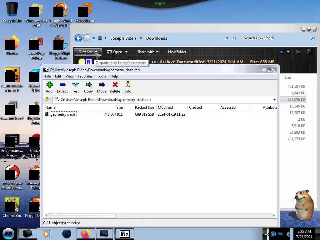320x240 pixels.
Task: Expand the Open with arrow in Explorer
Action: click(126, 52)
